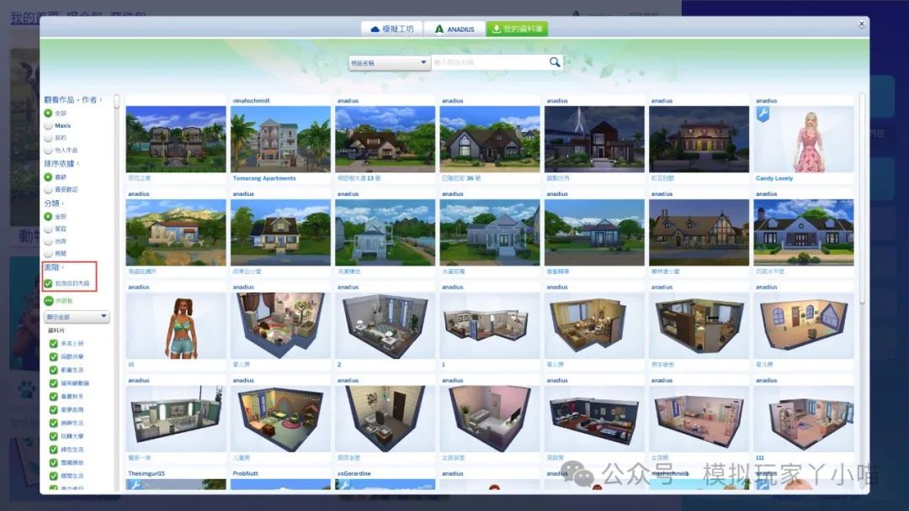Open the Sim in green bikini thumbnail
The image size is (909, 511).
tap(176, 325)
